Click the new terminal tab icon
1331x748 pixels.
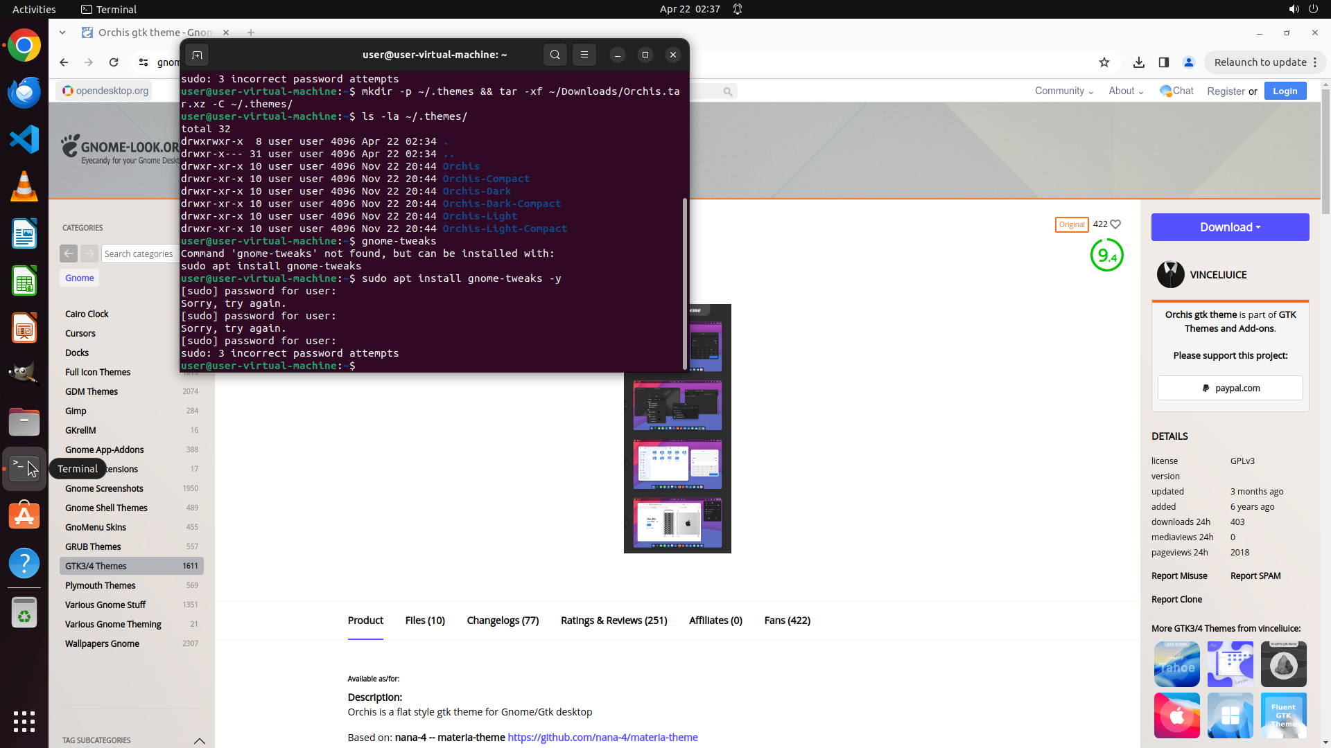point(197,55)
